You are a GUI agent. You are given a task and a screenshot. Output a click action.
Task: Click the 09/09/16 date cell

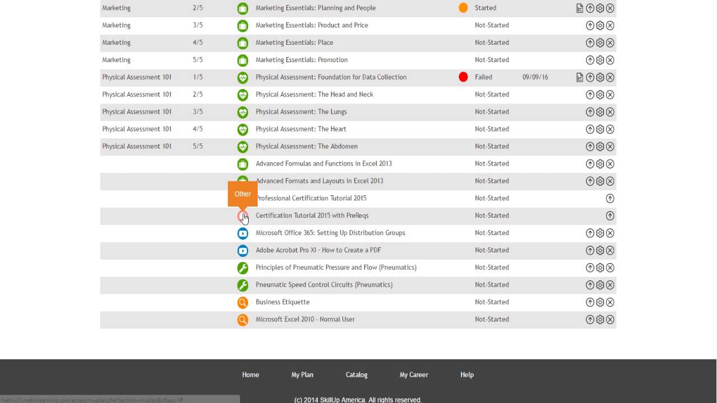click(536, 77)
